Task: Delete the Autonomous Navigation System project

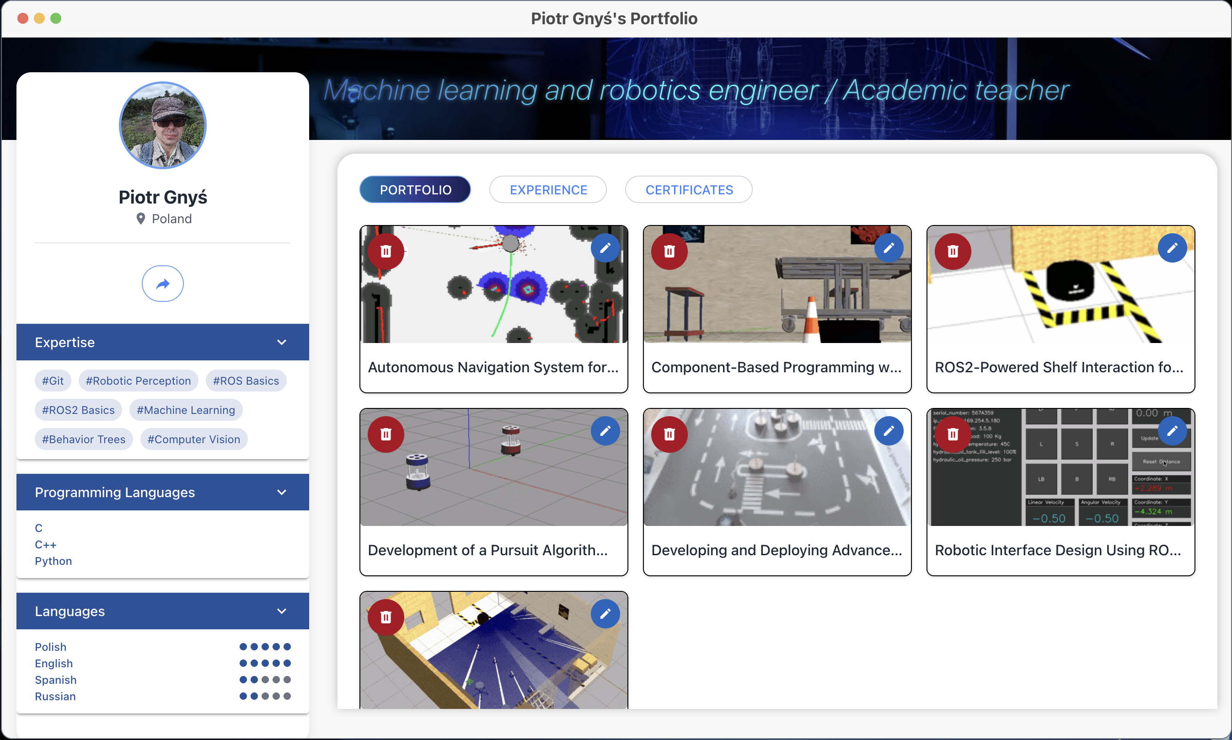Action: (x=386, y=252)
